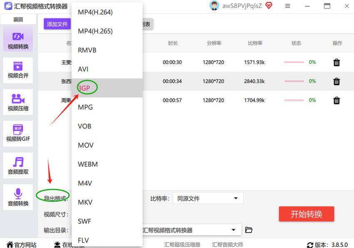Open the 视频转换 video conversion module
The image size is (354, 248).
coord(18,40)
